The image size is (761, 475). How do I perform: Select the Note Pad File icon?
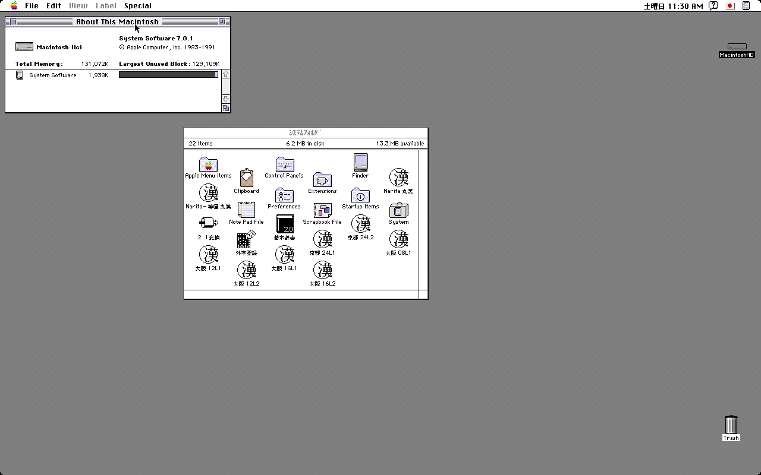pyautogui.click(x=246, y=210)
